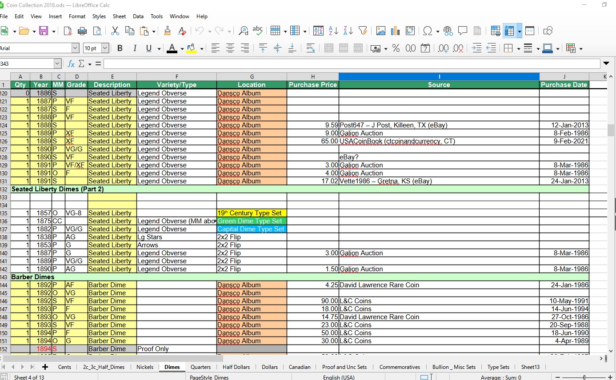This screenshot has height=380, width=616.
Task: Center the cell text horizontally
Action: pyautogui.click(x=230, y=48)
